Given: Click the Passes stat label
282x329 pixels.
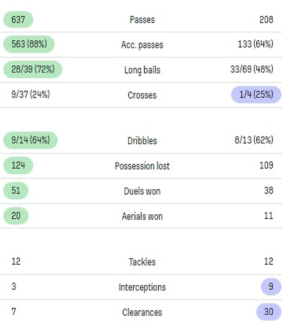Looking at the screenshot, I should (x=142, y=20).
